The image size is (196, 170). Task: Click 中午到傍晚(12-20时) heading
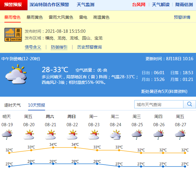(21, 59)
